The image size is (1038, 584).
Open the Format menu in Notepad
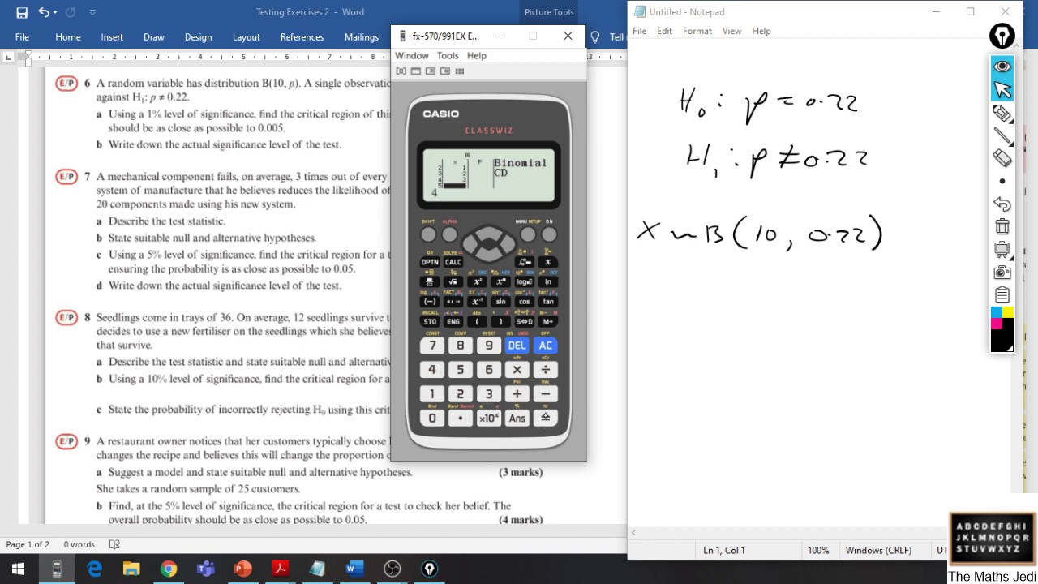tap(697, 31)
